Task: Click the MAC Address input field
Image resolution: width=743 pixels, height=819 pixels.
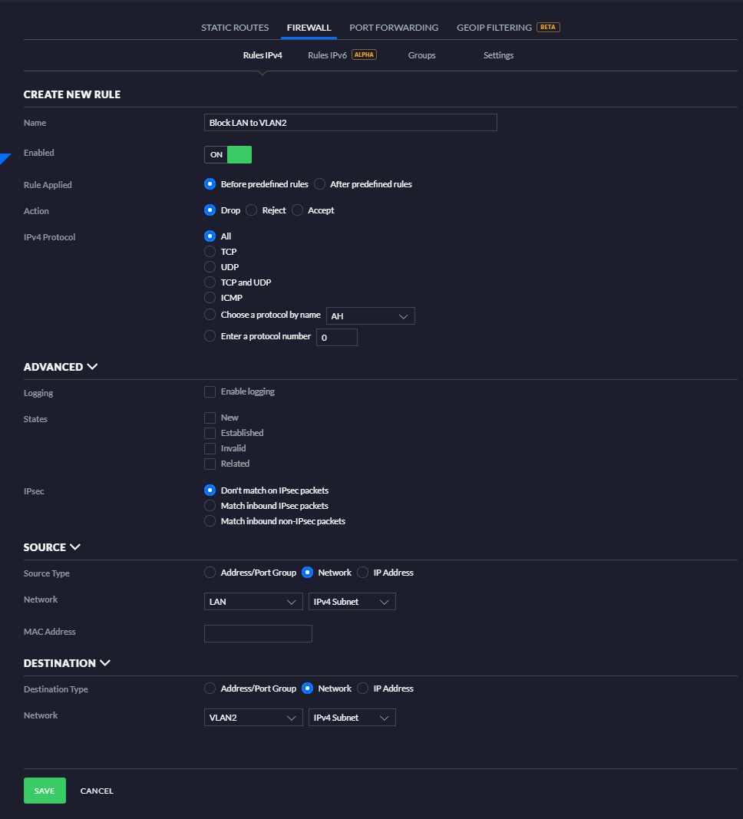Action: tap(258, 633)
